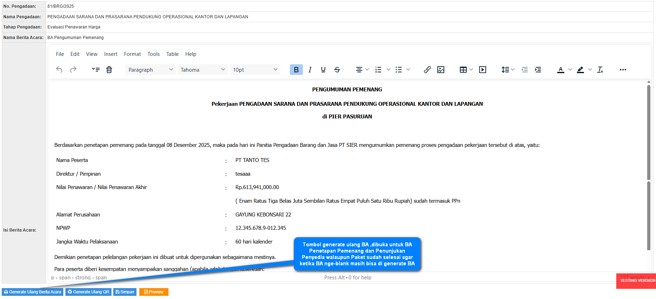Viewport: 656px width, 299px height.
Task: Click the clear formatting icon
Action: coord(600,70)
